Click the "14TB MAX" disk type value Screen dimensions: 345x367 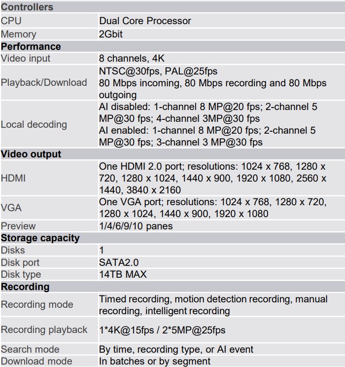[123, 274]
